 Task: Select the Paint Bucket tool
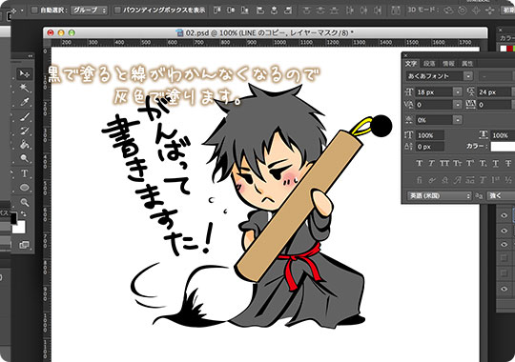[24, 145]
